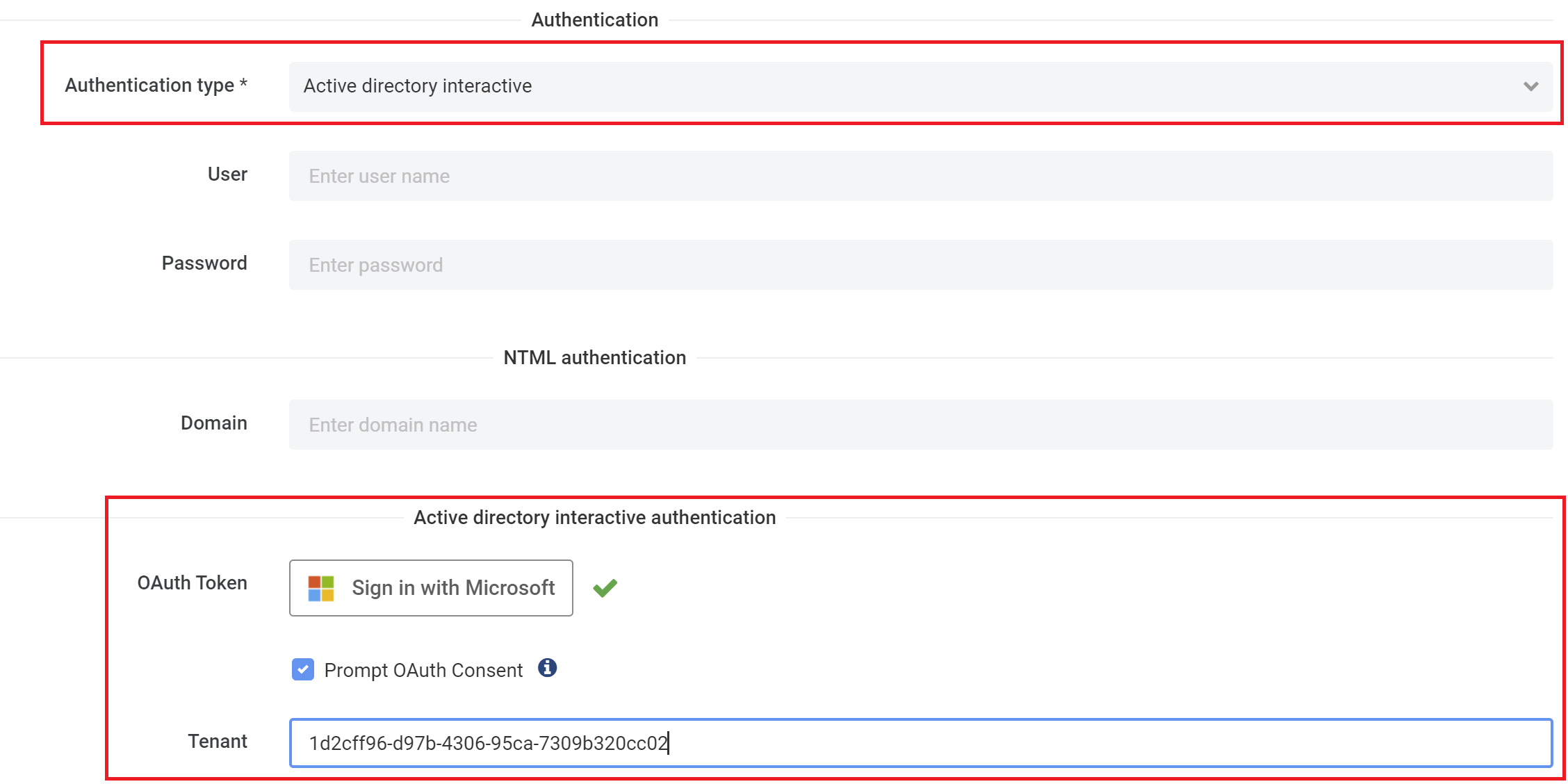This screenshot has width=1568, height=784.
Task: Select the Enter domain name field
Action: point(920,425)
